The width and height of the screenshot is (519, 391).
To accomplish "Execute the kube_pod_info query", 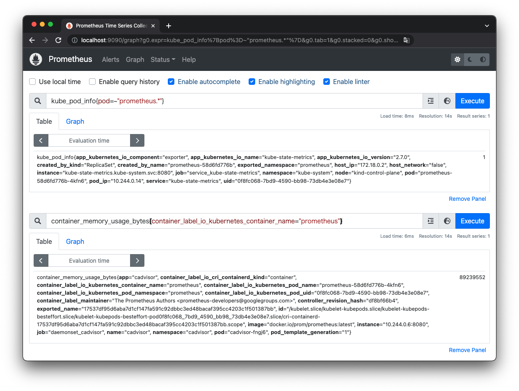I will pyautogui.click(x=473, y=101).
